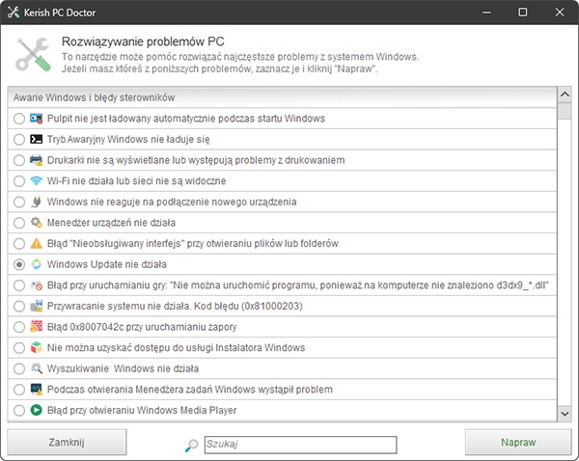Click the firewall icon next to error 0x8007042c
Image resolution: width=579 pixels, height=461 pixels.
pyautogui.click(x=37, y=327)
